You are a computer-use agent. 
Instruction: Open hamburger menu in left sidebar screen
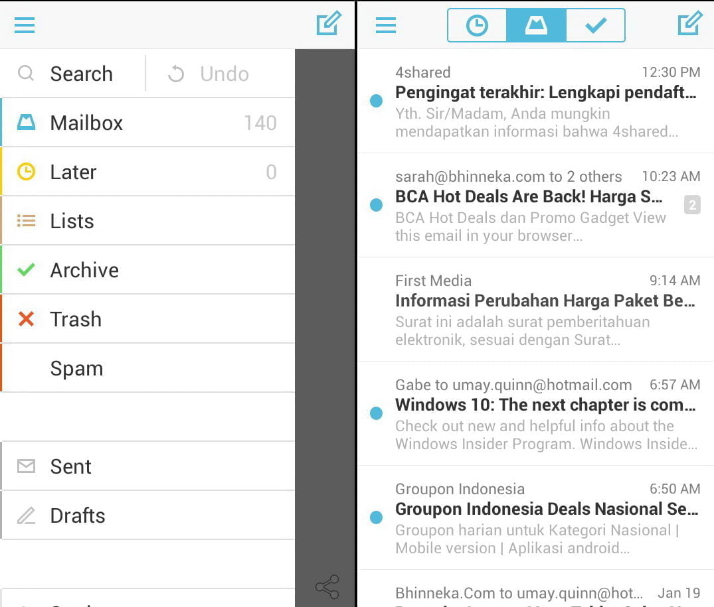pos(25,25)
